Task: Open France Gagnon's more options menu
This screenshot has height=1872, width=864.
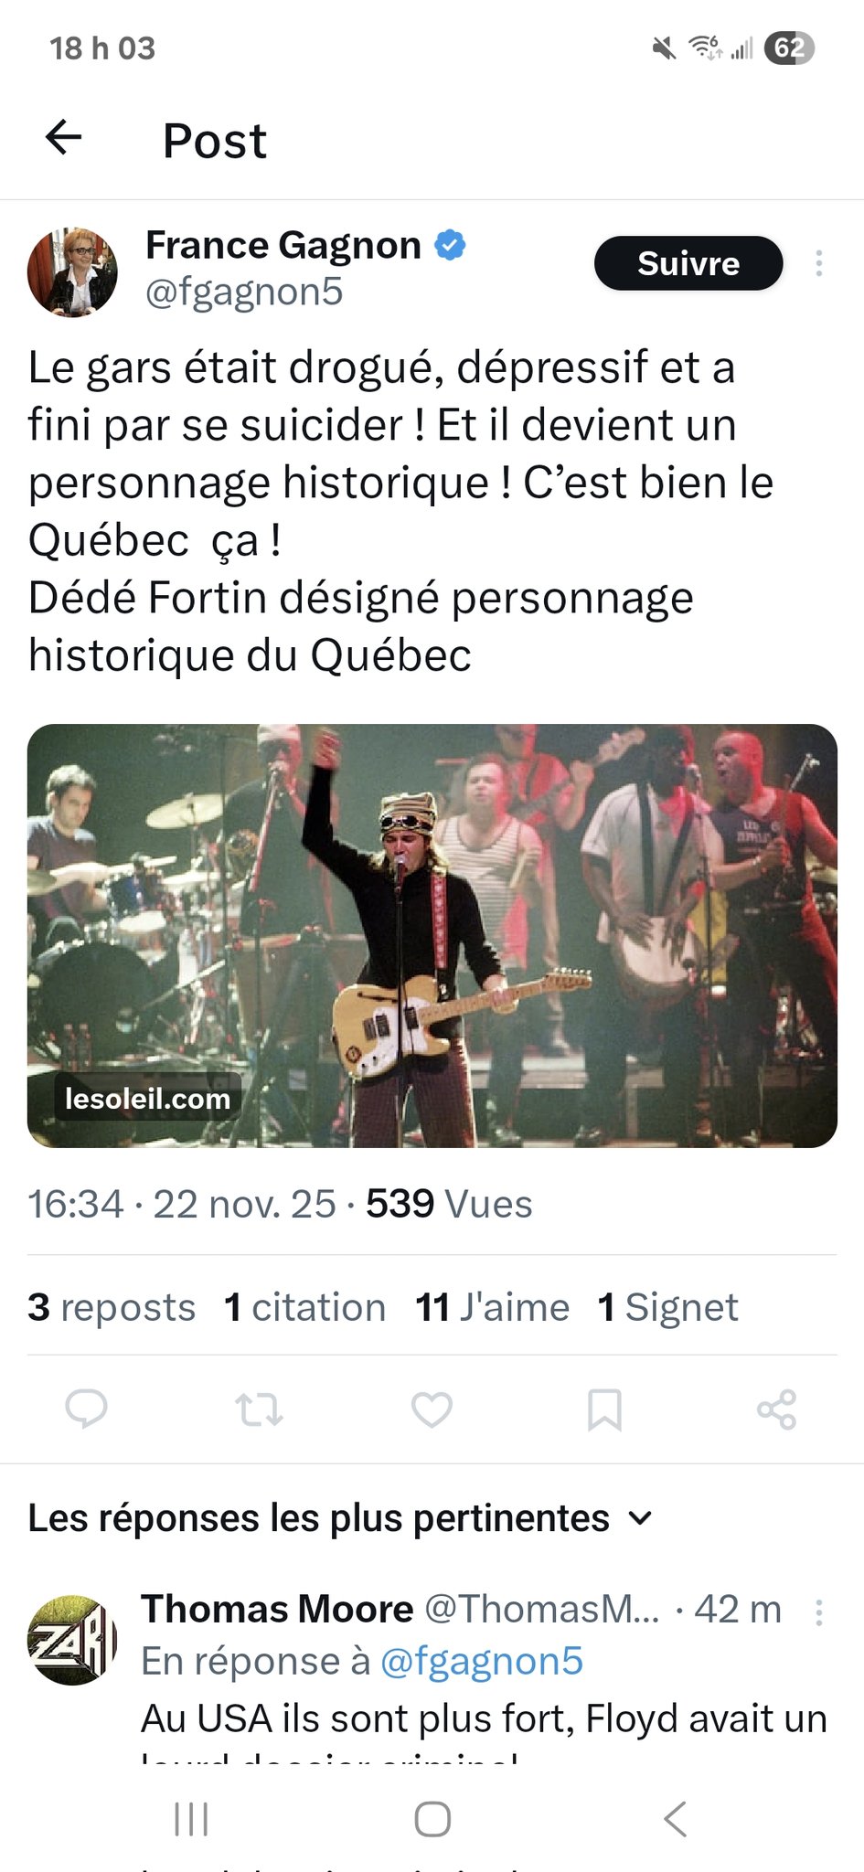Action: [818, 263]
